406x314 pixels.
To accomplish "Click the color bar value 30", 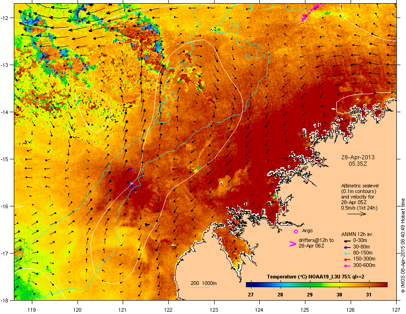I will coord(339,295).
